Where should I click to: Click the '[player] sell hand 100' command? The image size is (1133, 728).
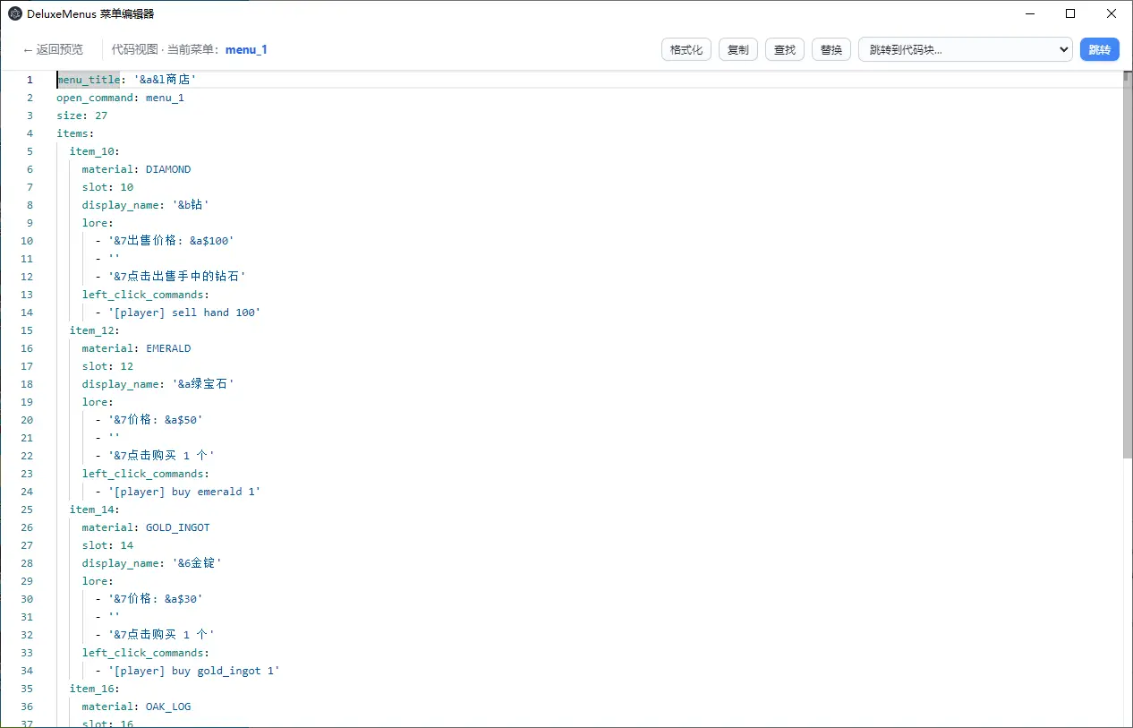click(177, 313)
